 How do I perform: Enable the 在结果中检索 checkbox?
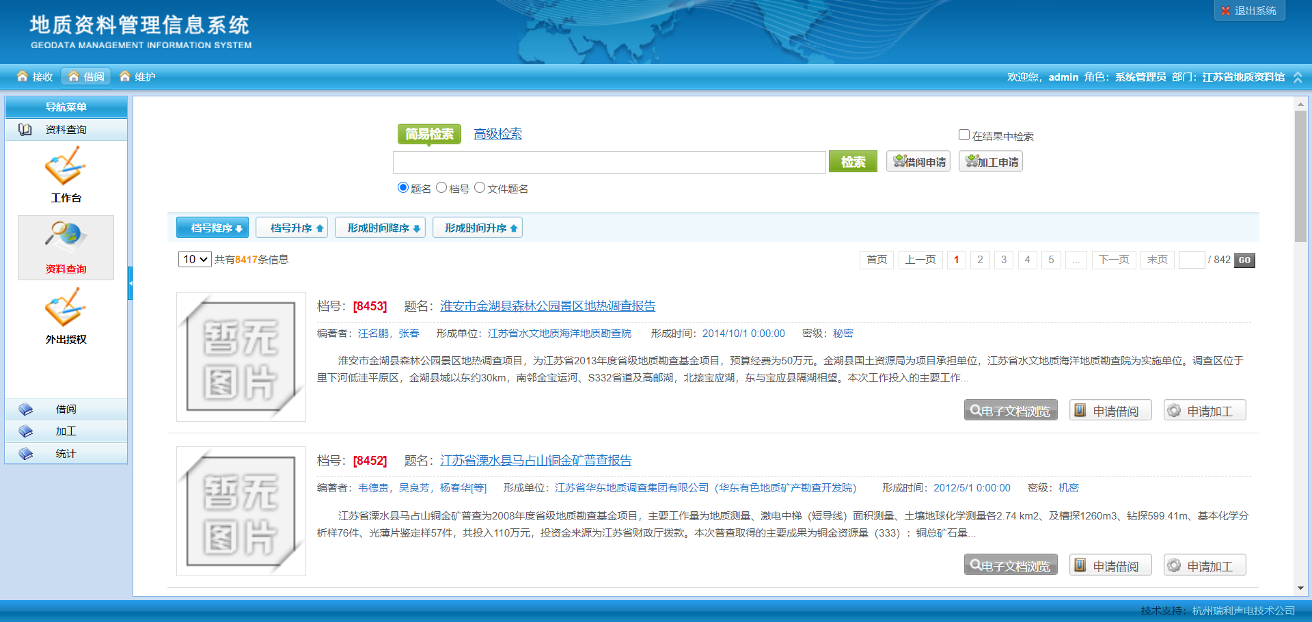[964, 135]
